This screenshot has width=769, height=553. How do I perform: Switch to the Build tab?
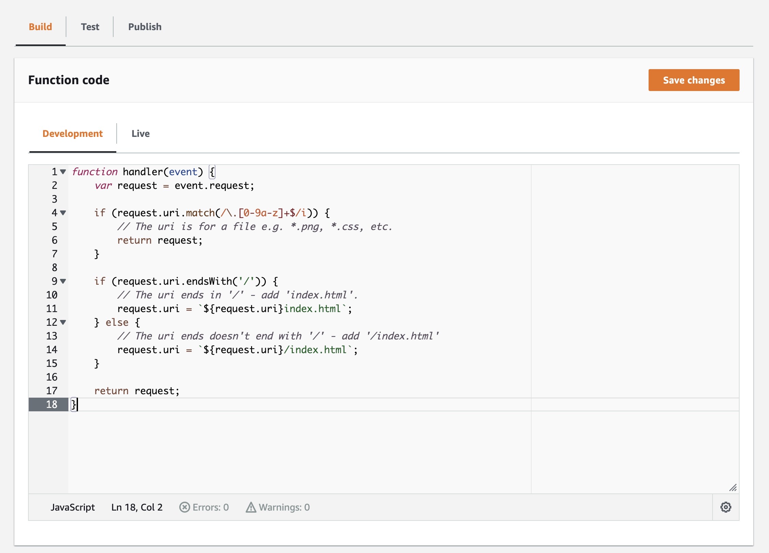click(x=40, y=27)
